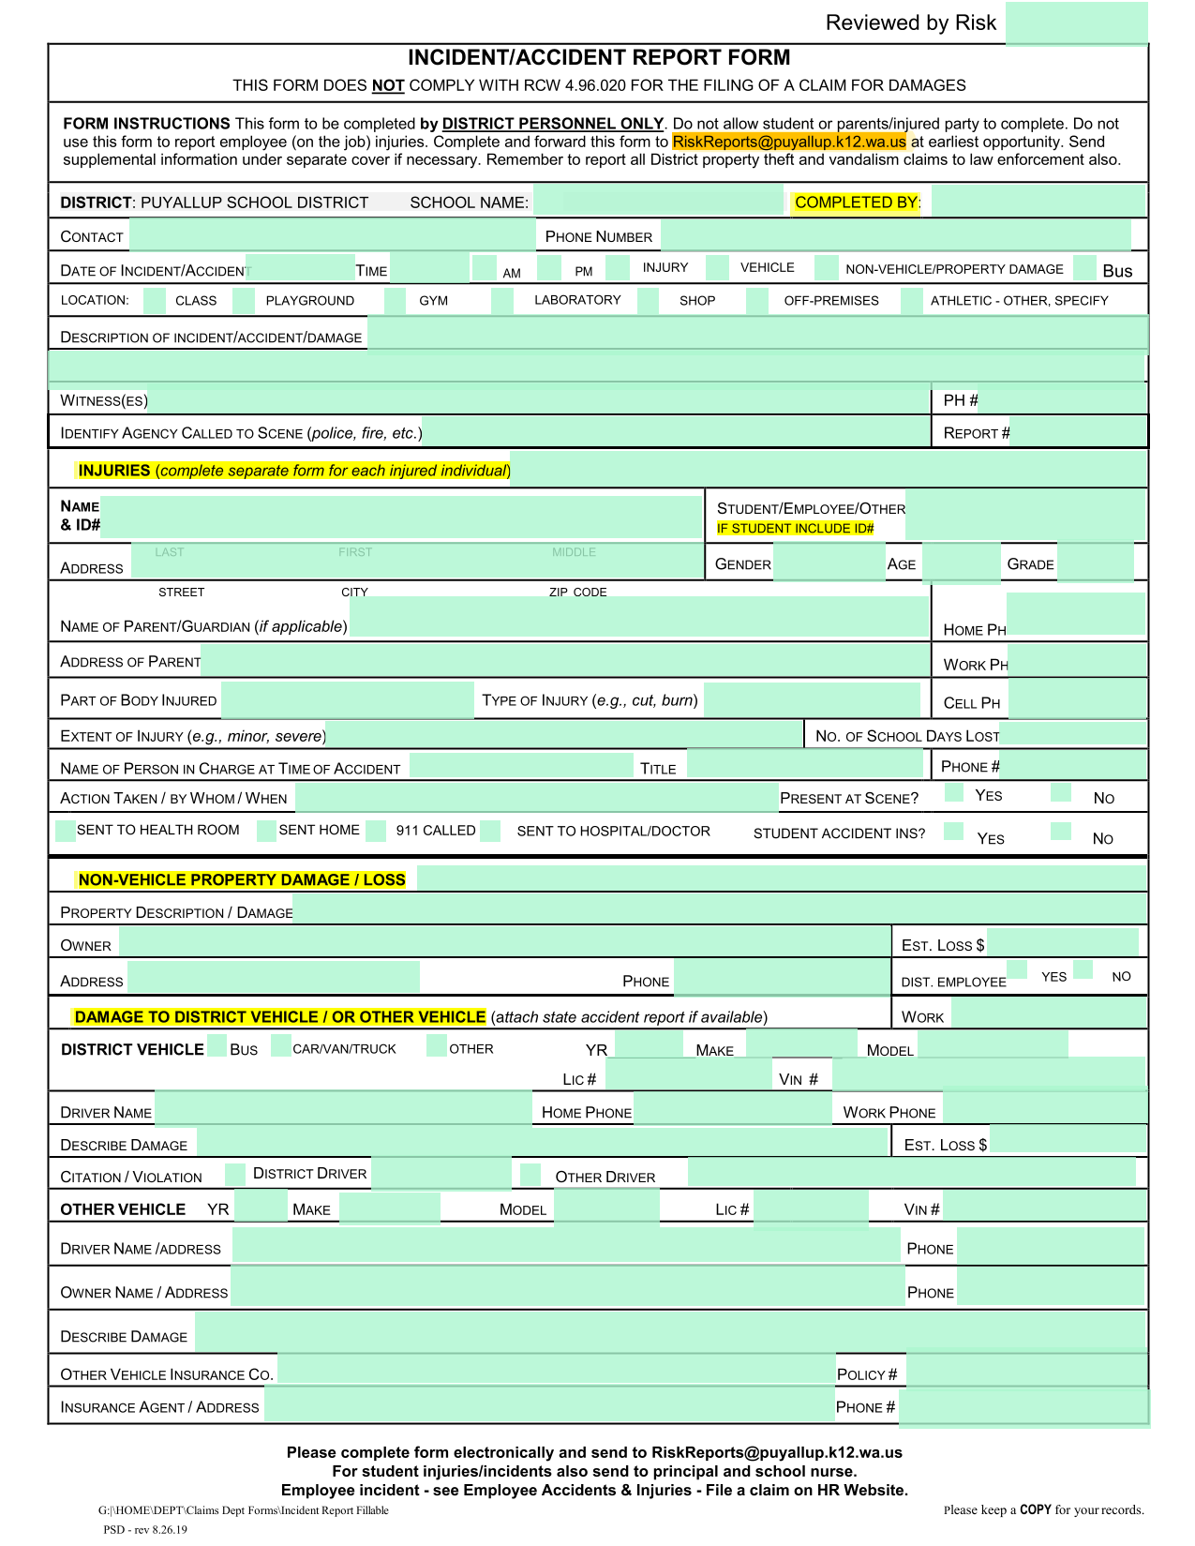Mark Present at Scene Yes
This screenshot has height=1546, width=1195.
click(954, 792)
